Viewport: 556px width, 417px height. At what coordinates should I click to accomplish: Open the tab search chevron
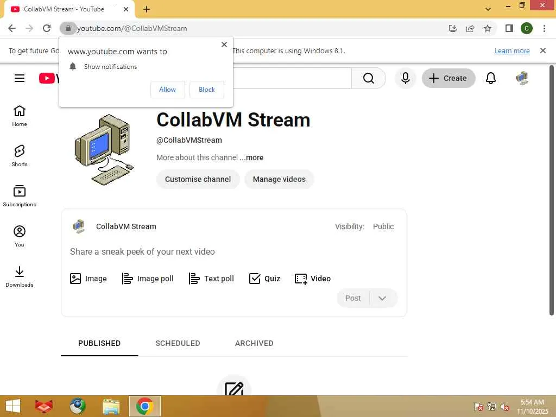pos(488,9)
